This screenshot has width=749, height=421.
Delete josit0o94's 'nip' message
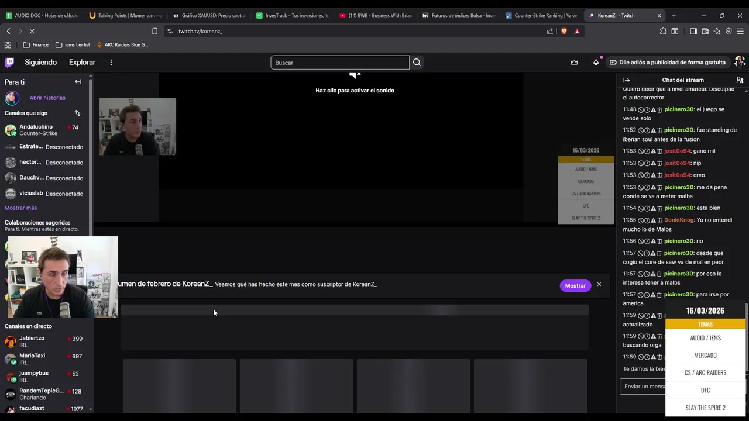pyautogui.click(x=659, y=163)
